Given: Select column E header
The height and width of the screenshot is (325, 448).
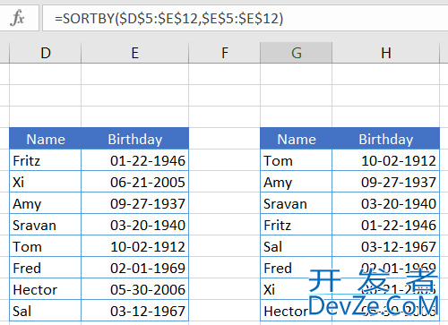Looking at the screenshot, I should click(135, 53).
